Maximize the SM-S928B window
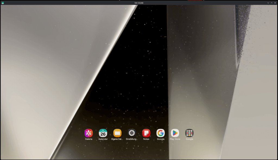 (x=271, y=3)
